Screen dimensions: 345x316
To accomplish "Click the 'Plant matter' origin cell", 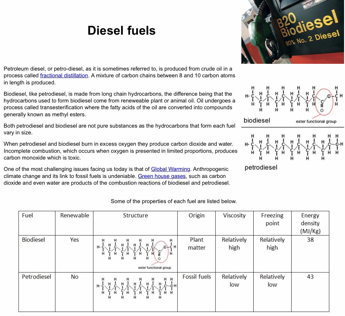I will pos(197,254).
